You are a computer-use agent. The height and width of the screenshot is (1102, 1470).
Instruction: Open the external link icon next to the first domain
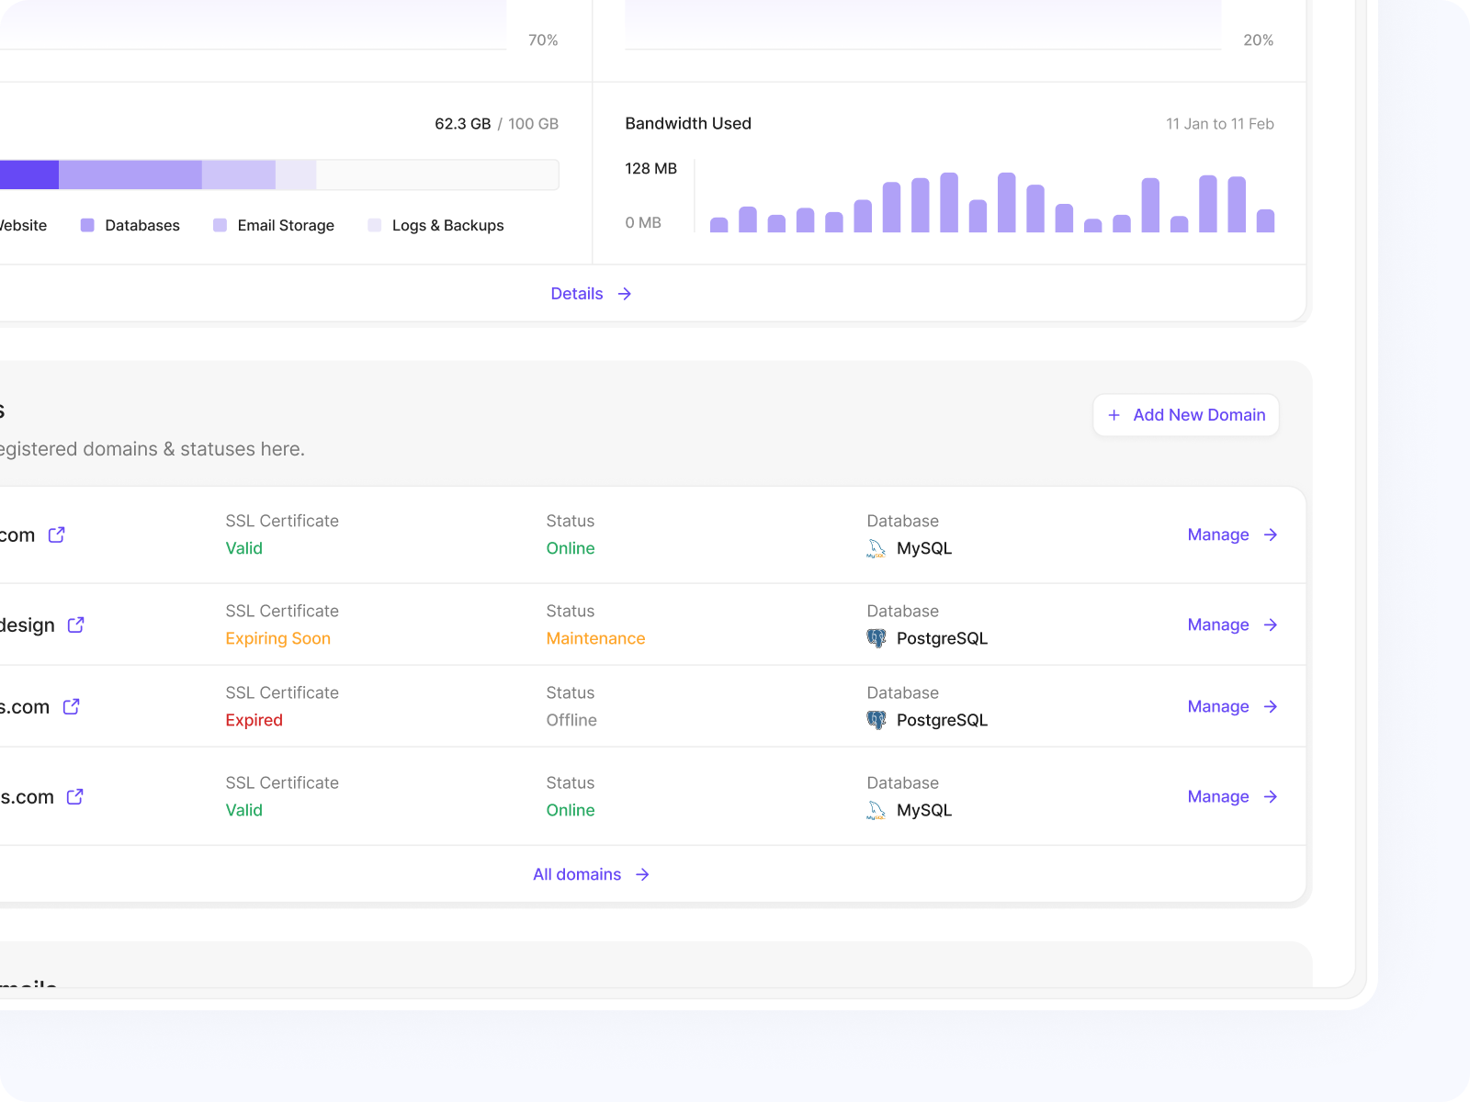pos(56,534)
